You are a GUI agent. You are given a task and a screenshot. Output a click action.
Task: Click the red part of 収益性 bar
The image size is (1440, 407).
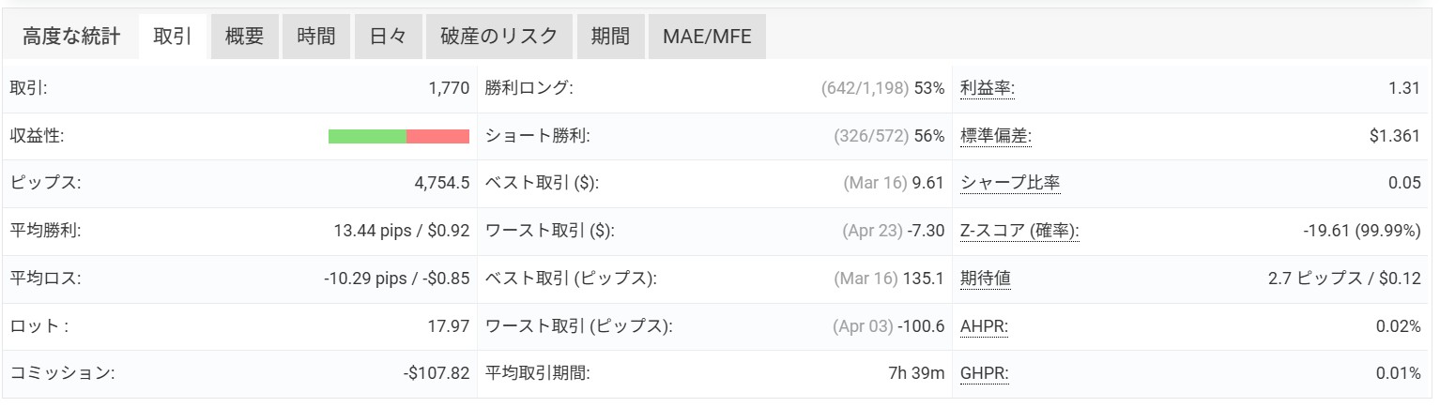point(437,136)
